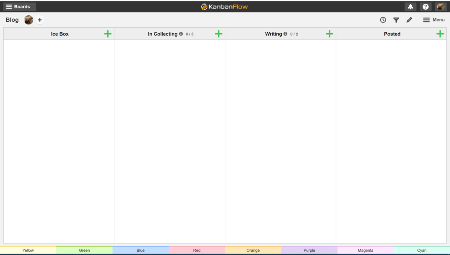
Task: Select the Cyan color label
Action: 422,250
